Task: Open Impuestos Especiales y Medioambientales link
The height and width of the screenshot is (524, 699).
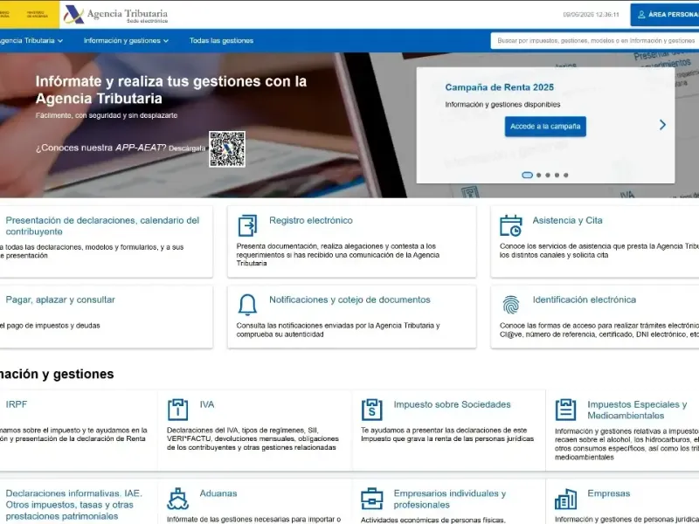Action: [637, 410]
